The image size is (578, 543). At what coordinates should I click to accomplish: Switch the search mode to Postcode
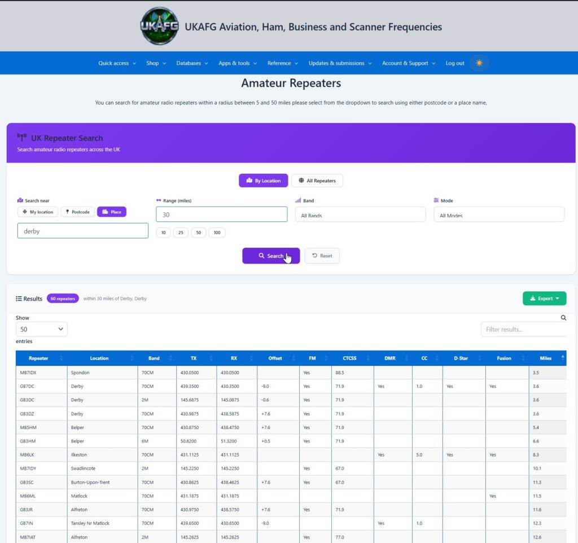click(78, 212)
